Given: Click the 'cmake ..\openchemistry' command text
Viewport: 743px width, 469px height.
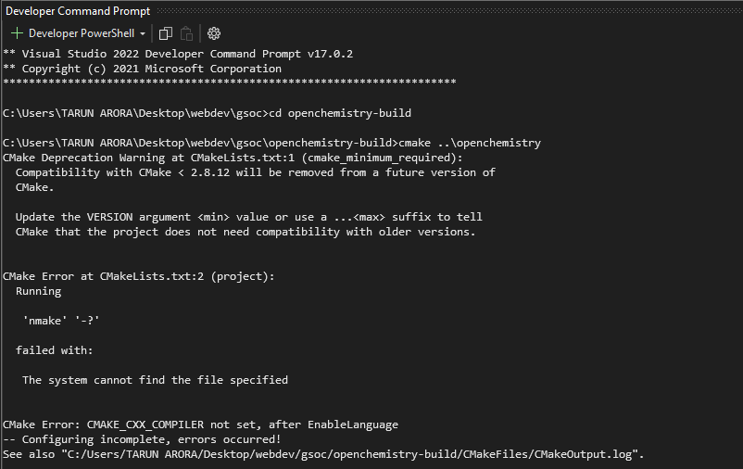Looking at the screenshot, I should (x=470, y=143).
